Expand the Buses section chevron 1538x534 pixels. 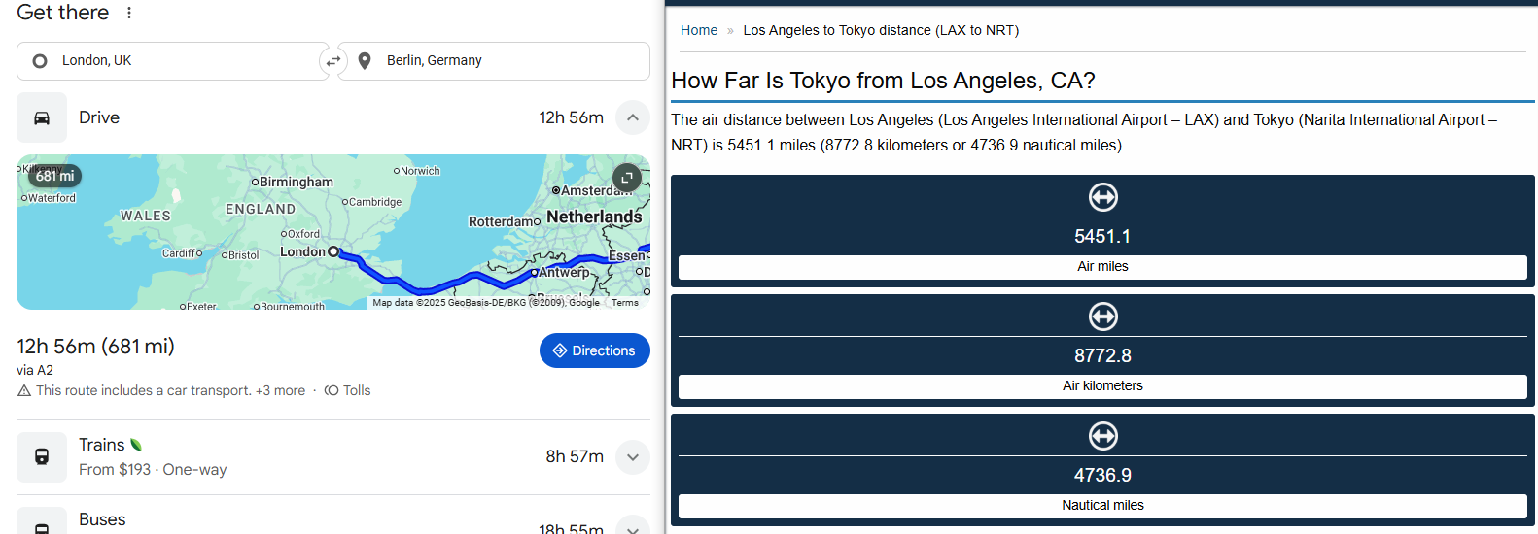(x=633, y=528)
